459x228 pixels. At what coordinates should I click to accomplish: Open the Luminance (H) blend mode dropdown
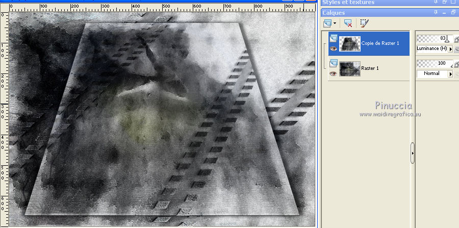pyautogui.click(x=450, y=48)
